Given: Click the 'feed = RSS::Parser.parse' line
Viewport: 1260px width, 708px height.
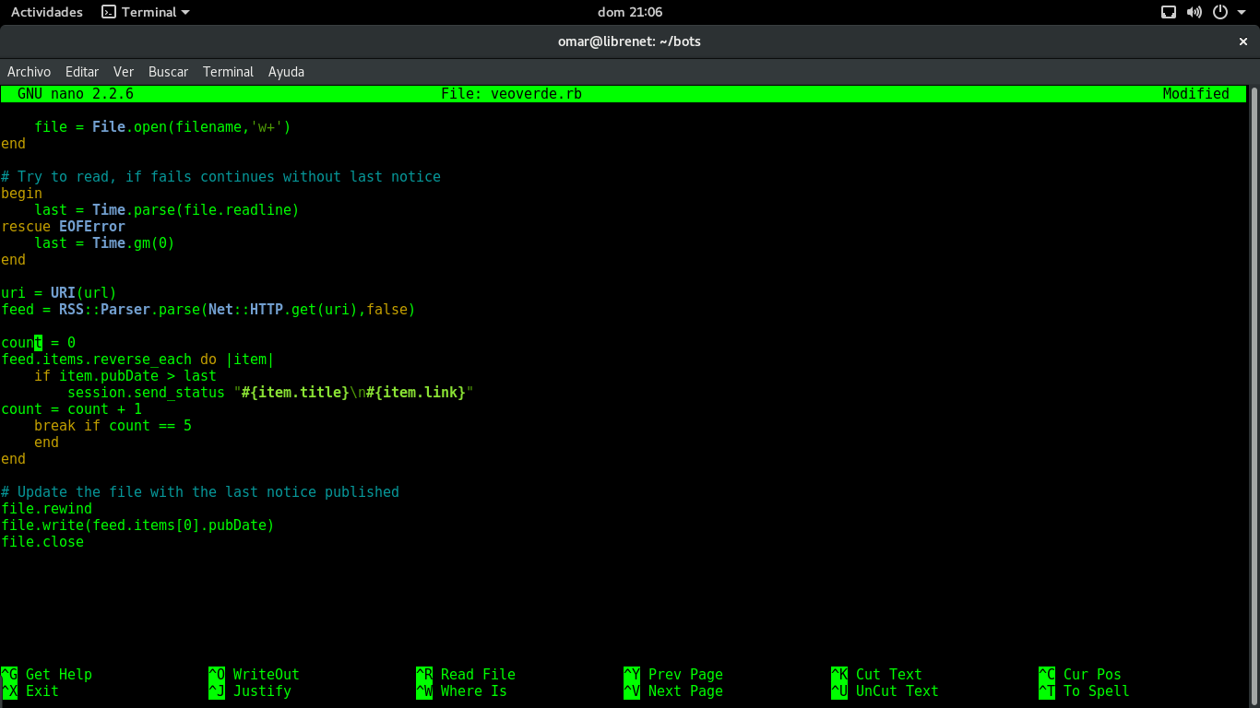Looking at the screenshot, I should coord(208,310).
